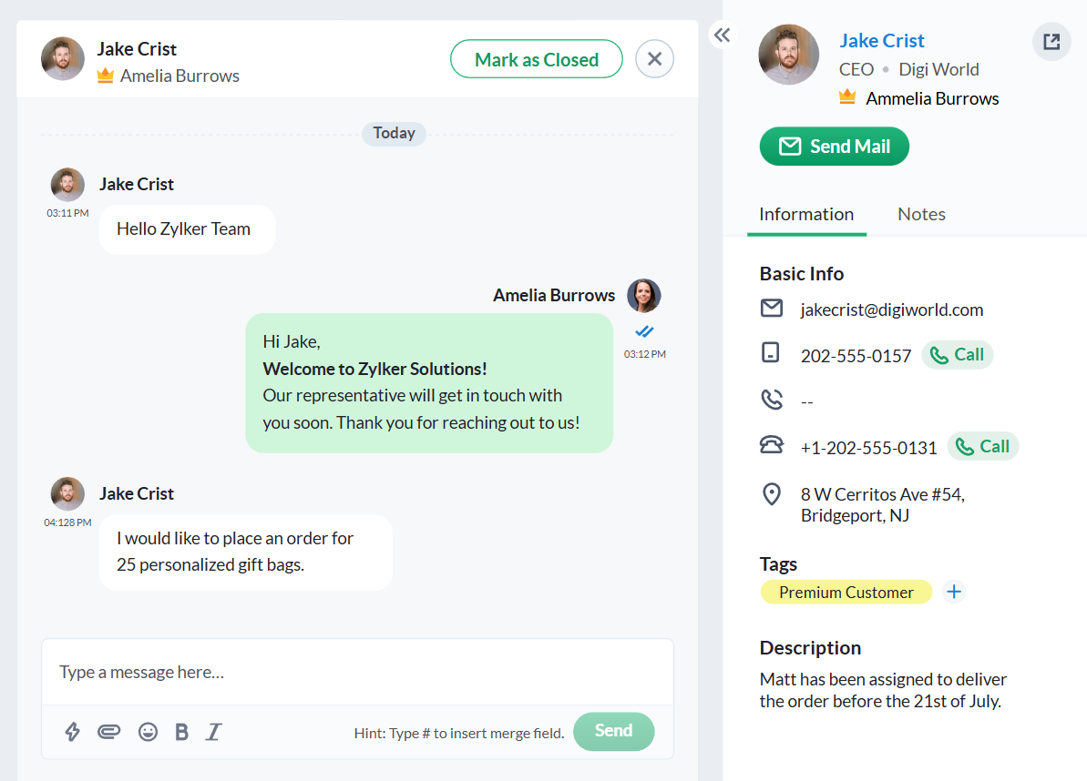This screenshot has width=1087, height=781.
Task: Click Jake Crist avatar in side panel
Action: click(x=789, y=55)
